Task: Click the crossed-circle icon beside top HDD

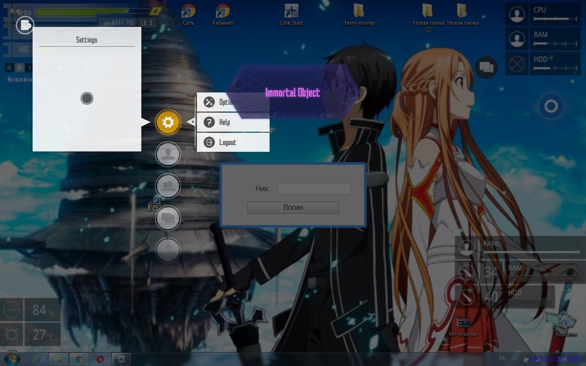Action: pyautogui.click(x=517, y=64)
